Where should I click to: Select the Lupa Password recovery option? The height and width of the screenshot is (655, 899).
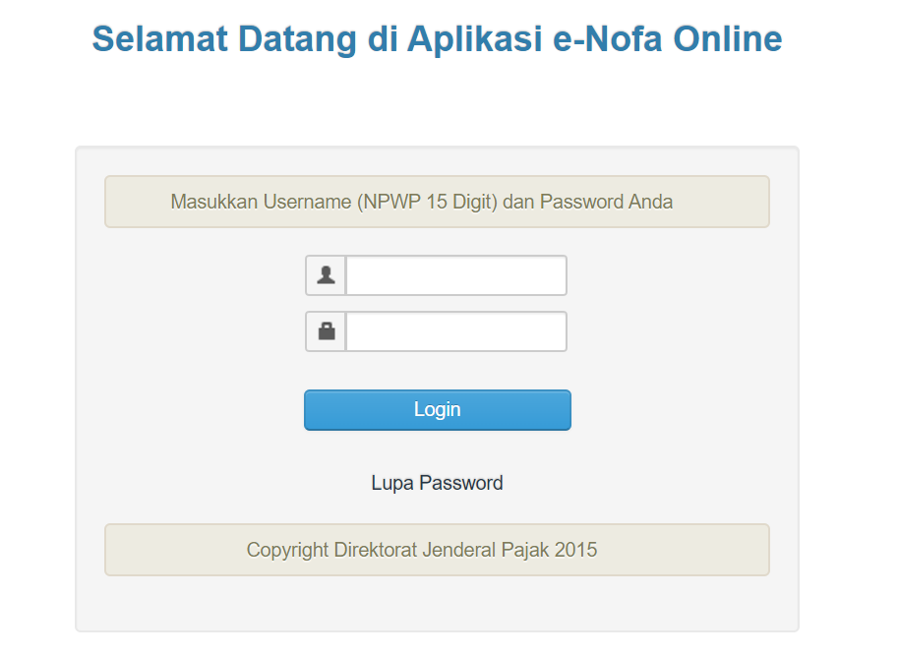point(437,483)
